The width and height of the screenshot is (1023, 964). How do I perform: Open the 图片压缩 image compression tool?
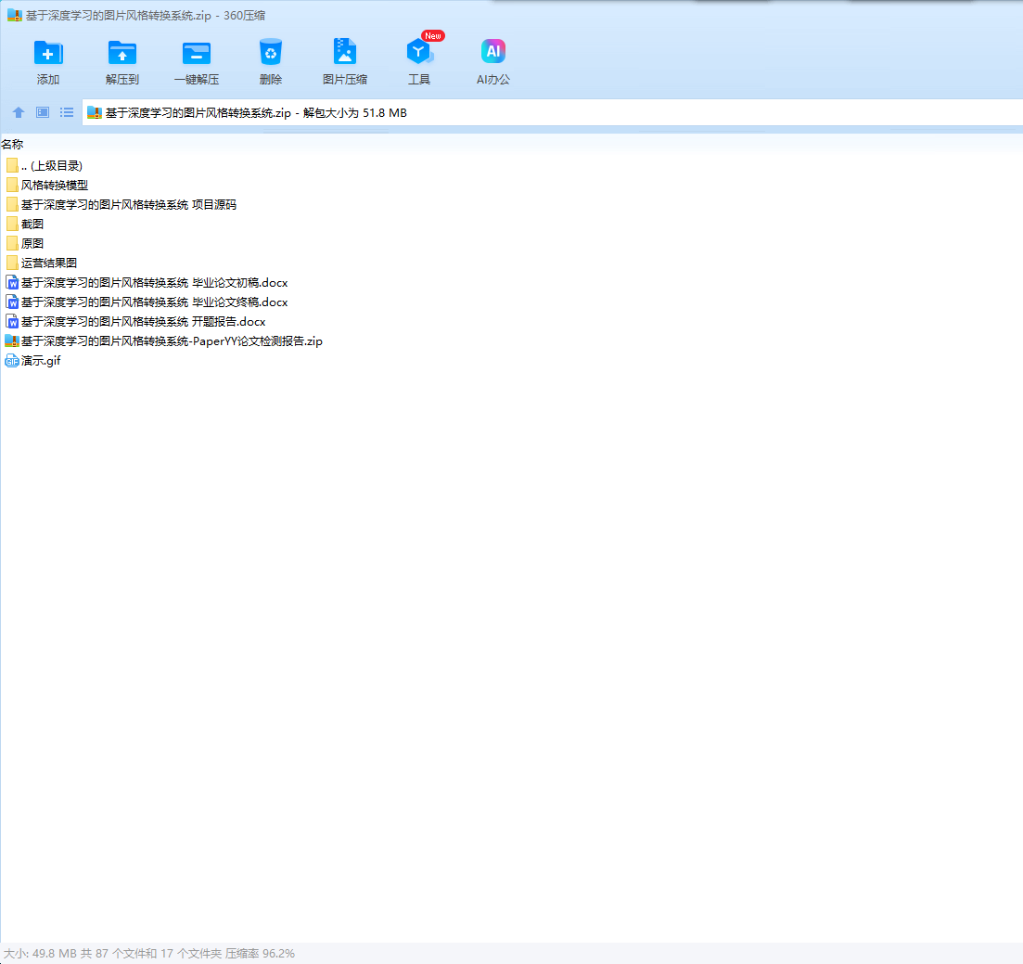344,52
